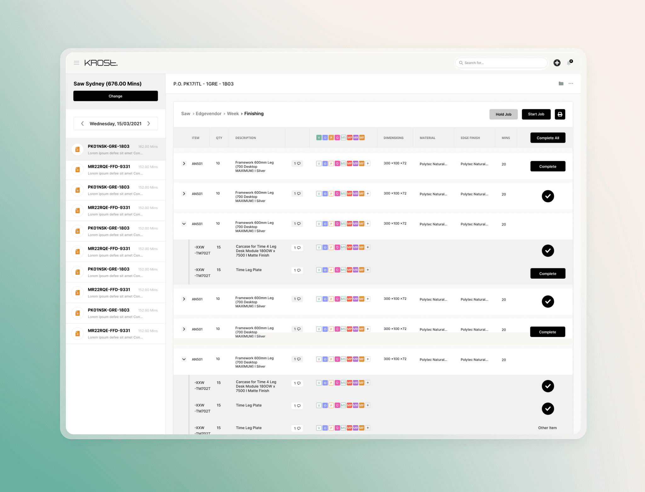645x492 pixels.
Task: Select Week in the breadcrumb
Action: click(233, 114)
